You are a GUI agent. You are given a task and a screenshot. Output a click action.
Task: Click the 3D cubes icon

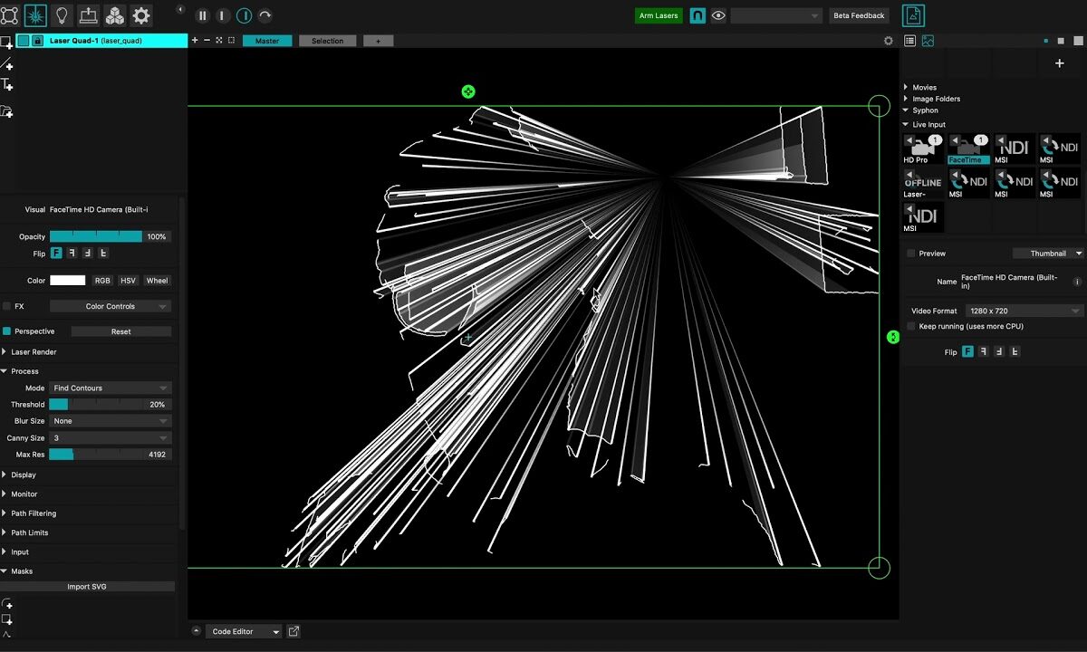(115, 15)
